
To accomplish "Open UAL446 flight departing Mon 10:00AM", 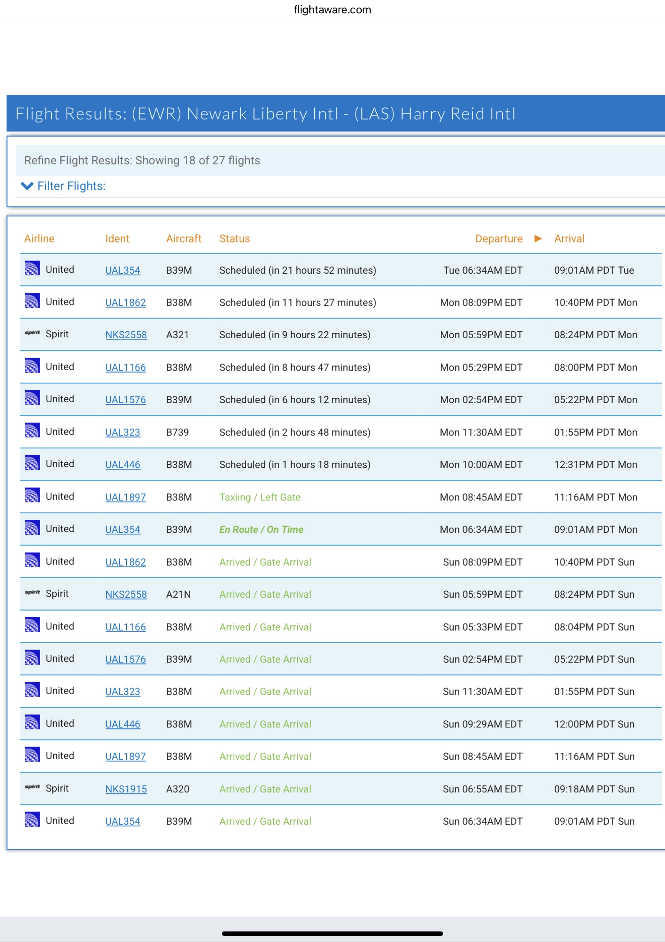I will (123, 465).
